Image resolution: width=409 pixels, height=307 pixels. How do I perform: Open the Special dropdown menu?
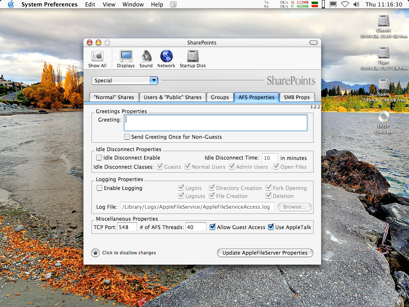[x=125, y=80]
